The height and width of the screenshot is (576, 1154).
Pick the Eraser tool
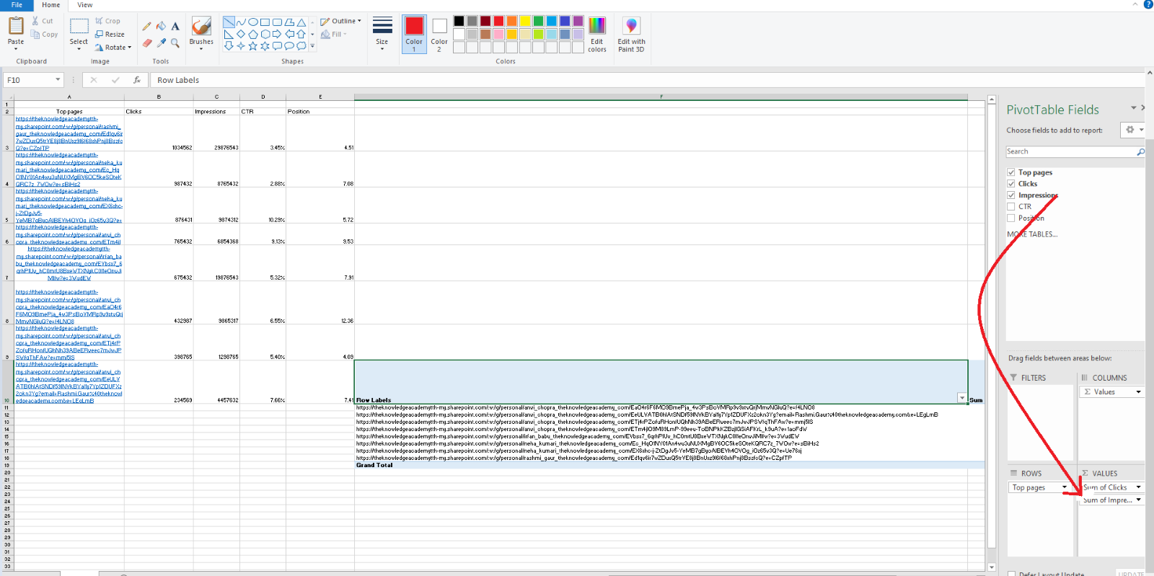[147, 43]
